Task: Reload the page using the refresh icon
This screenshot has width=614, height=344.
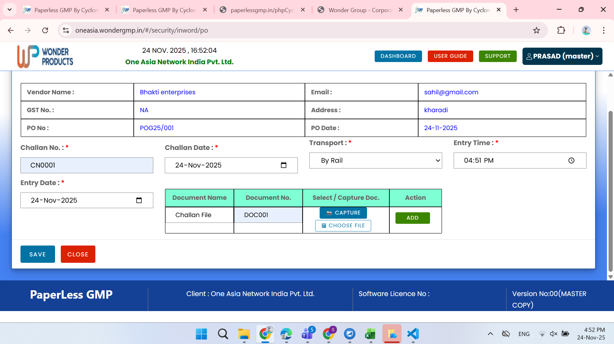Action: tap(45, 30)
